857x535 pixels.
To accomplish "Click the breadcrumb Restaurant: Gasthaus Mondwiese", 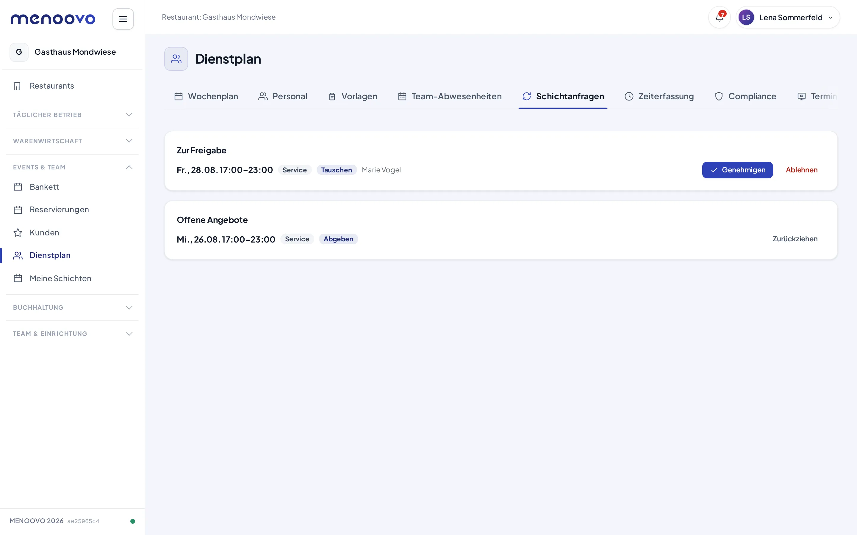I will tap(218, 17).
